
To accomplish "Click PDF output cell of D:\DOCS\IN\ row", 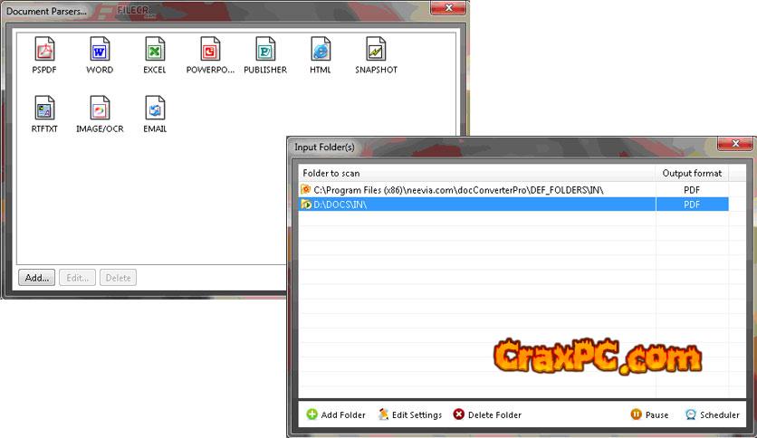I will 692,205.
